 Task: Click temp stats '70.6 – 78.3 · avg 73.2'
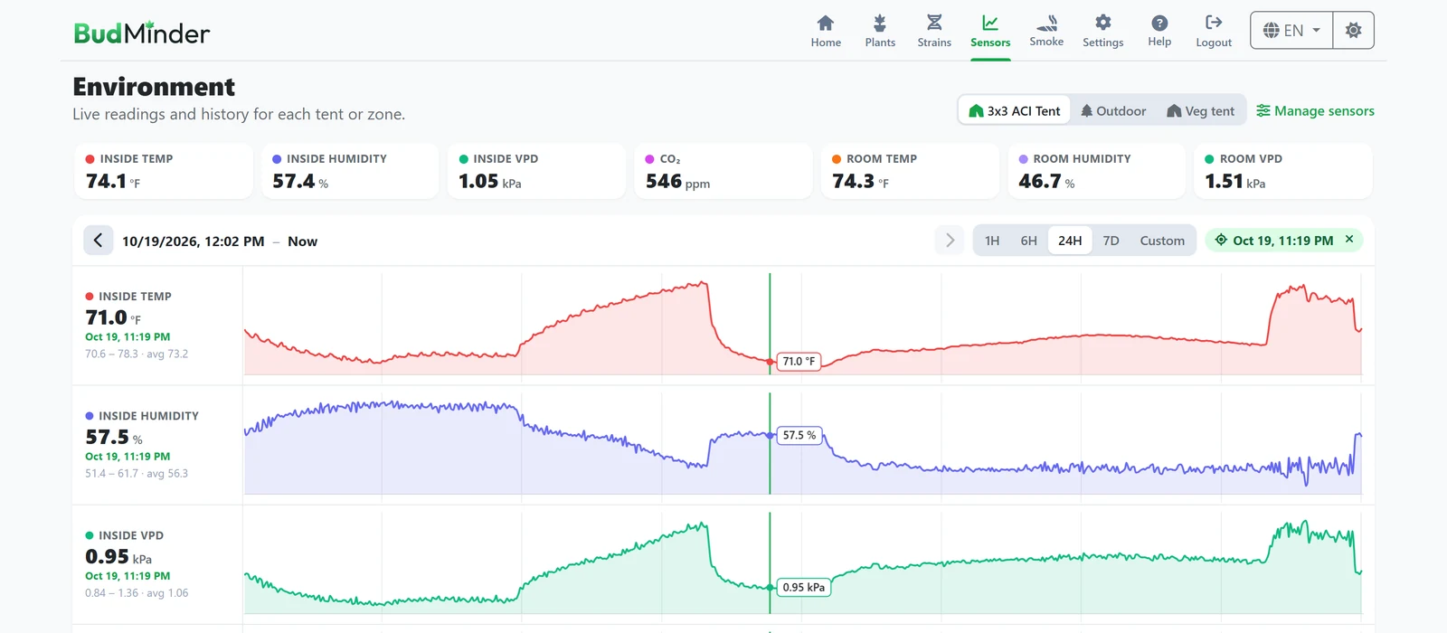click(x=137, y=354)
